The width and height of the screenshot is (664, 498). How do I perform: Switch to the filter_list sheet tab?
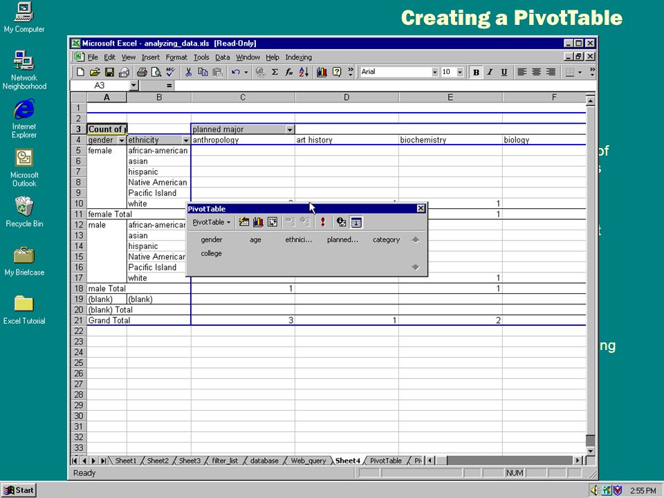[x=225, y=461]
